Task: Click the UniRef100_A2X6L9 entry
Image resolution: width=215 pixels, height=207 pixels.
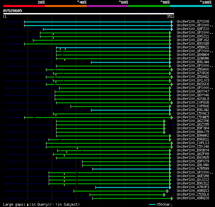Action: (x=193, y=99)
